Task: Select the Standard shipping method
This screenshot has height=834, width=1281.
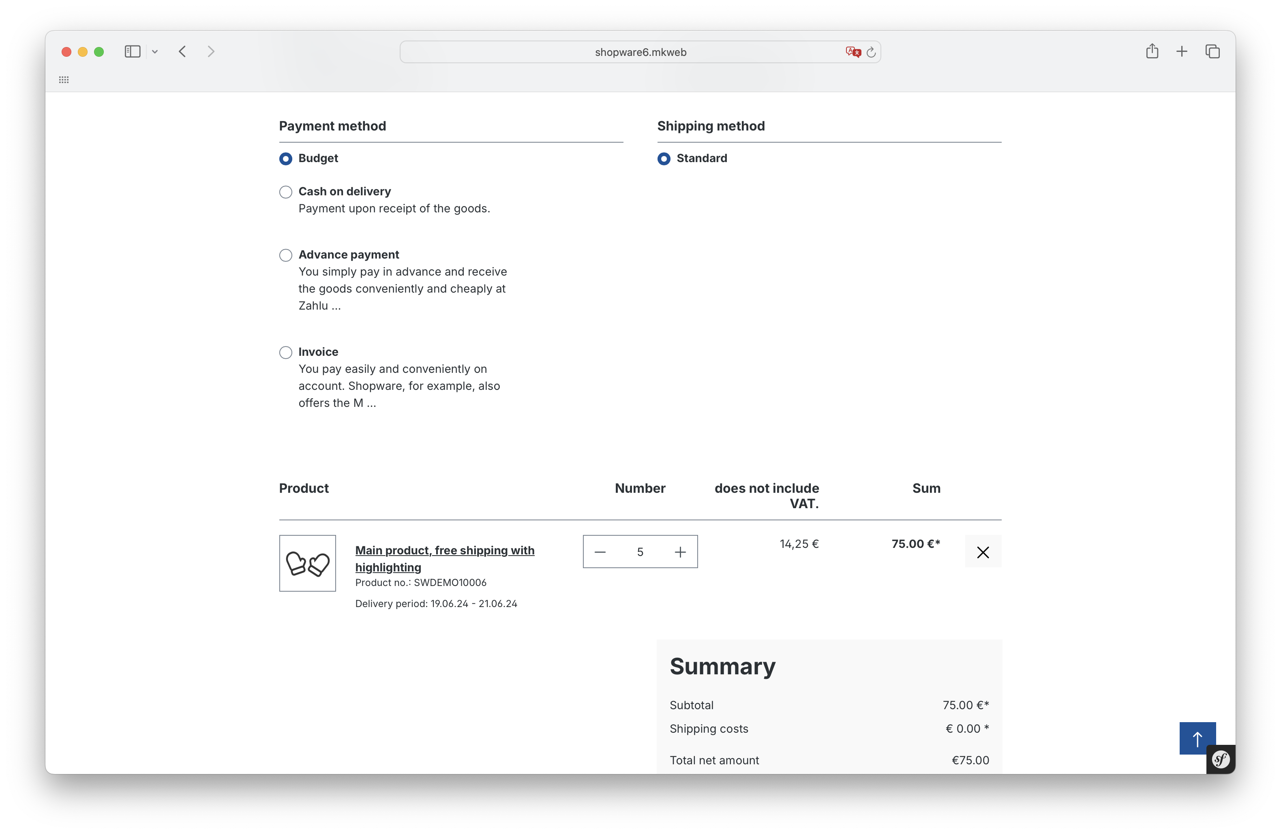Action: point(664,159)
